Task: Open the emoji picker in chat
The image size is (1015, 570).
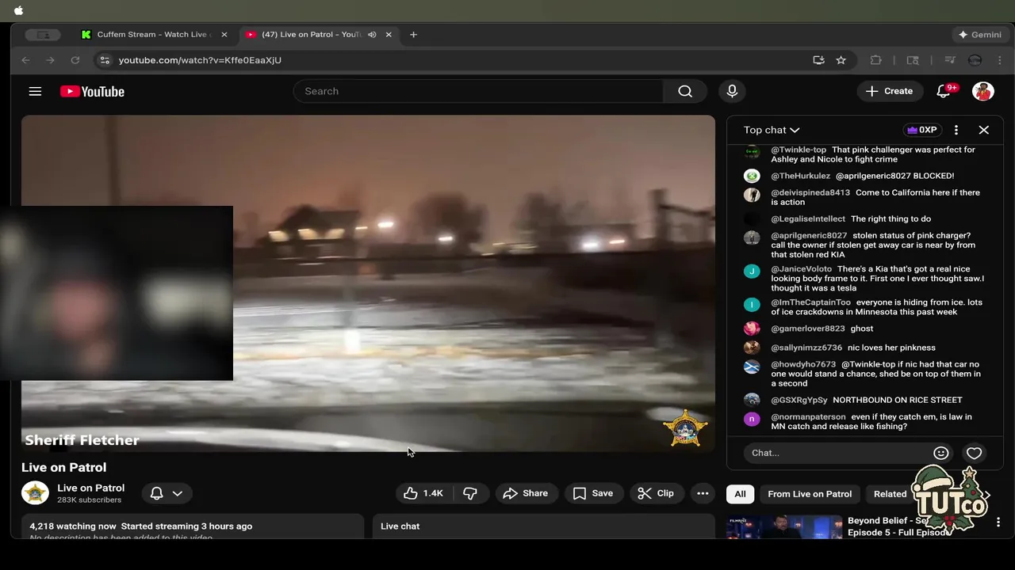Action: click(x=941, y=453)
